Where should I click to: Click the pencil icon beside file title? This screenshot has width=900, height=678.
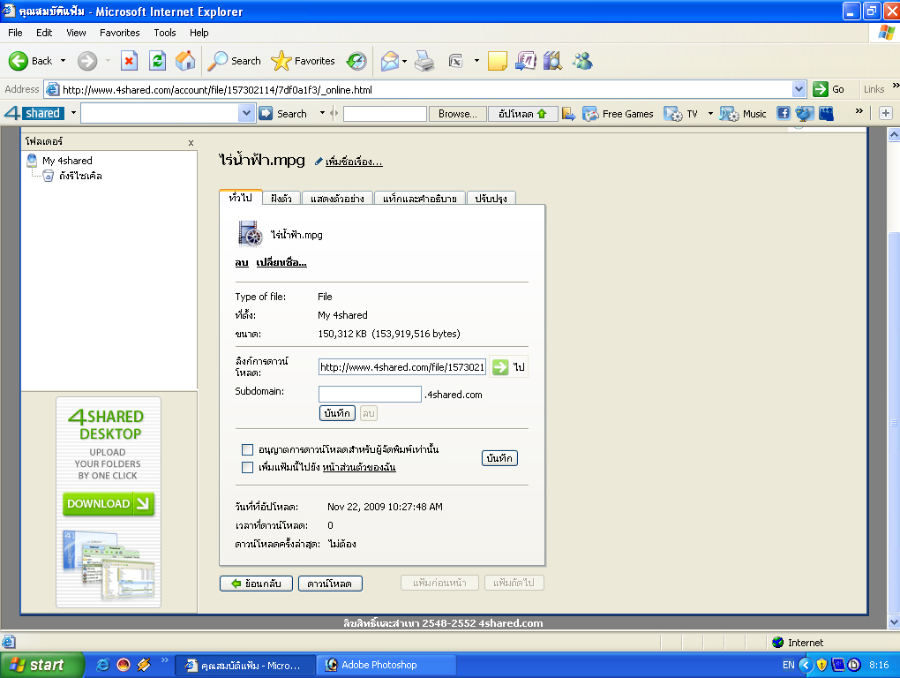pos(319,162)
